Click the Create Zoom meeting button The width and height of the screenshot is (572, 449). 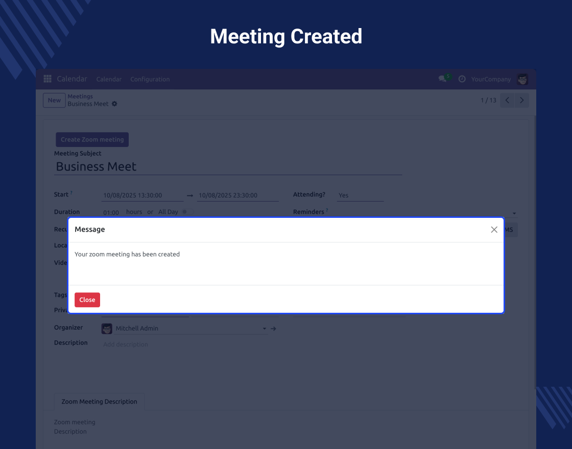(x=92, y=140)
